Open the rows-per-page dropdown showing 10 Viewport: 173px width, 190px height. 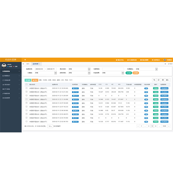[50, 126]
